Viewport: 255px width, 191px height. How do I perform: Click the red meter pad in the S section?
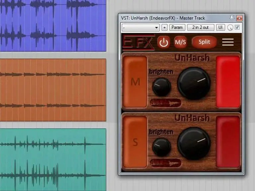228,142
